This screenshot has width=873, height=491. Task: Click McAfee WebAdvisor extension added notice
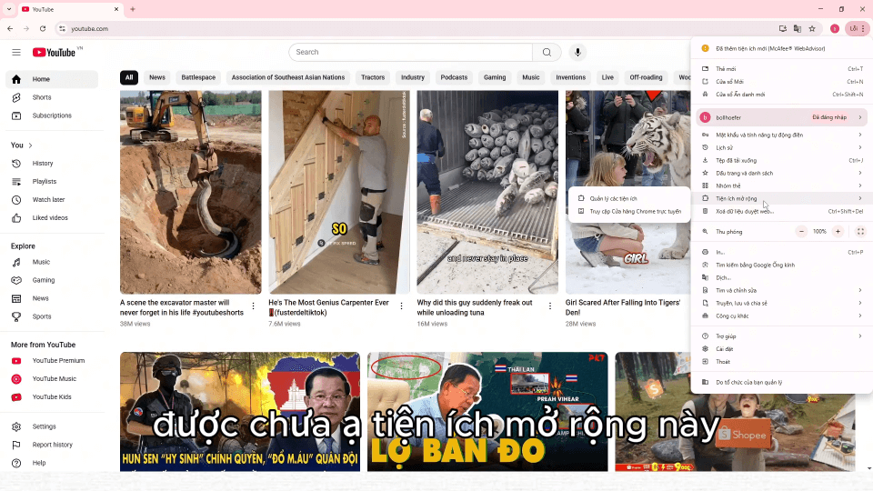(782, 48)
